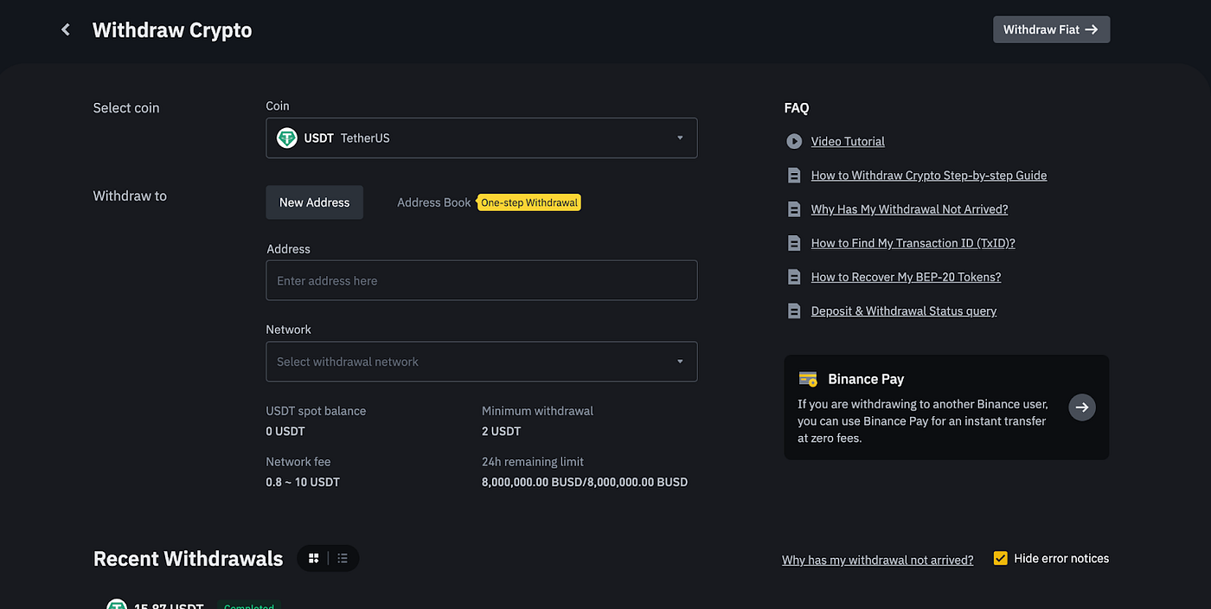The width and height of the screenshot is (1211, 609).
Task: Click the 8,000,000.00 BUSD remaining limit value
Action: [585, 482]
